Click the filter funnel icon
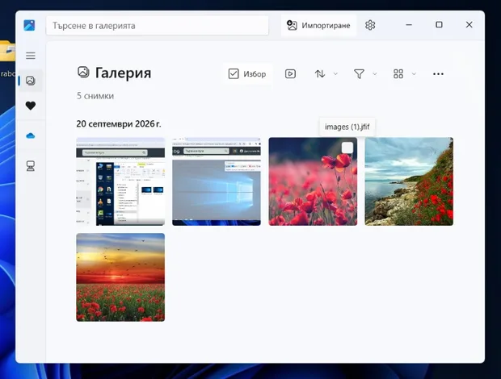501x379 pixels. click(359, 73)
